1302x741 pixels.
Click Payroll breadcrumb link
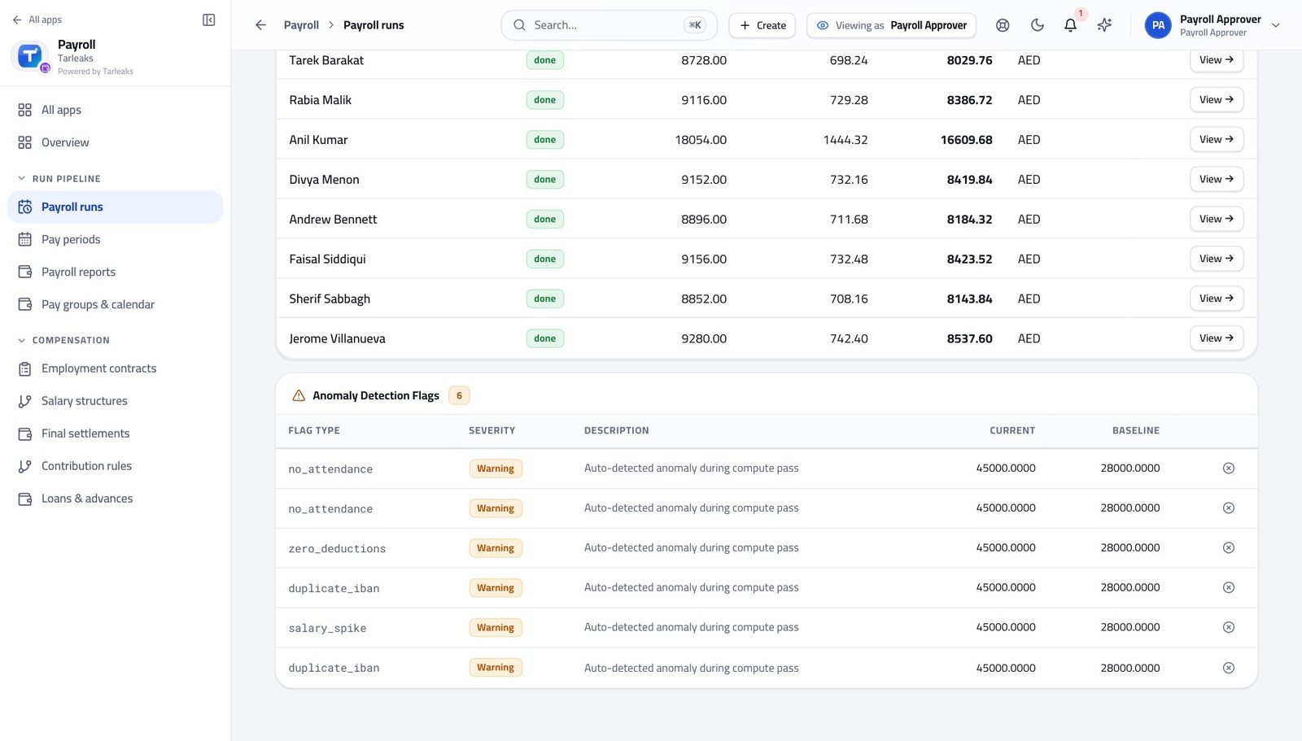pyautogui.click(x=301, y=25)
